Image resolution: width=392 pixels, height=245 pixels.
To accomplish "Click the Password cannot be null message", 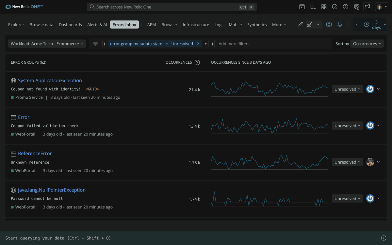I will [37, 199].
